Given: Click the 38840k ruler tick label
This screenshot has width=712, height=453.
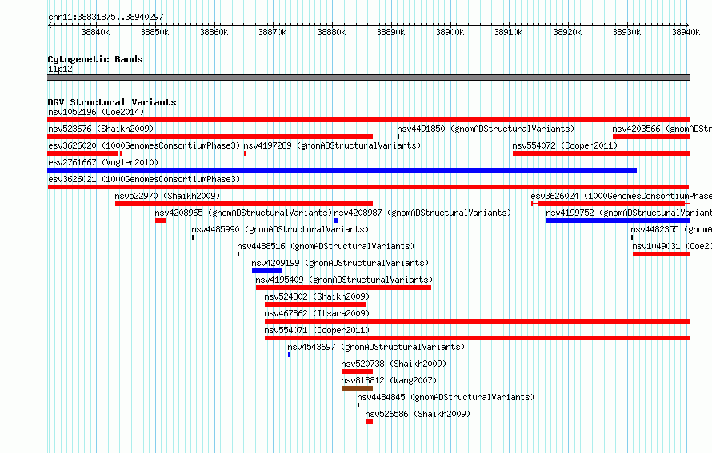Looking at the screenshot, I should [x=95, y=32].
